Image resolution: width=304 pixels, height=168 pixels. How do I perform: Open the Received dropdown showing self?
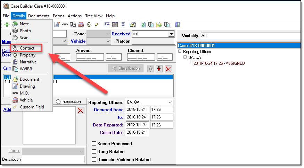(x=171, y=34)
